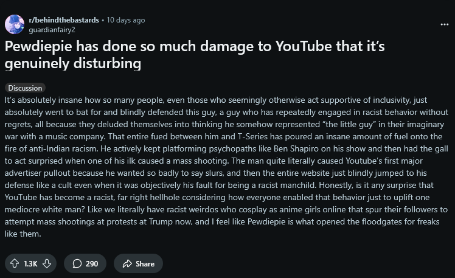Downvote the Pewdiepie post
Viewport: 455px width, 278px height.
click(x=46, y=263)
